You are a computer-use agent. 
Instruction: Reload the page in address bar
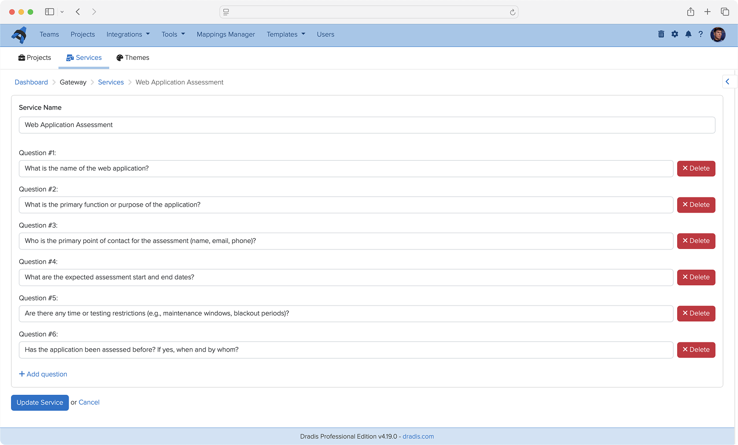pyautogui.click(x=512, y=12)
